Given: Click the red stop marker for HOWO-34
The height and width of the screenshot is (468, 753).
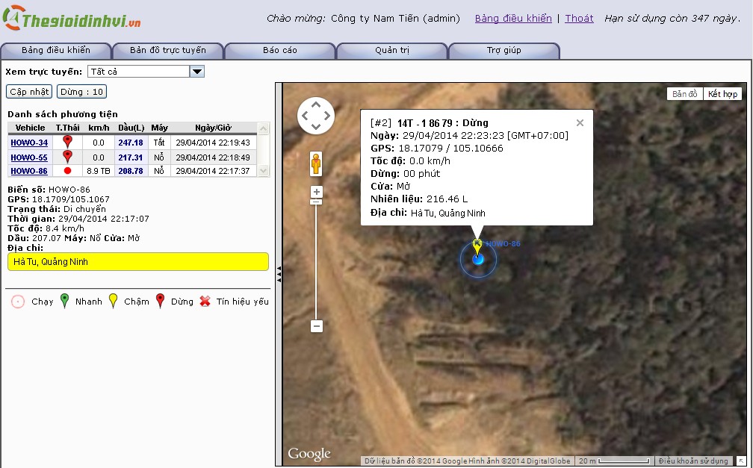Looking at the screenshot, I should click(x=68, y=142).
